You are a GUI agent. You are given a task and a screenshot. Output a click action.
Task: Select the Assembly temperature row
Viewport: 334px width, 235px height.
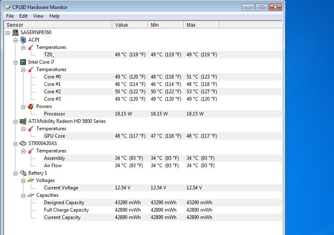(162, 158)
